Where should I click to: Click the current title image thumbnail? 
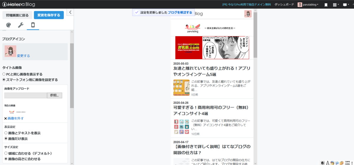click(17, 112)
